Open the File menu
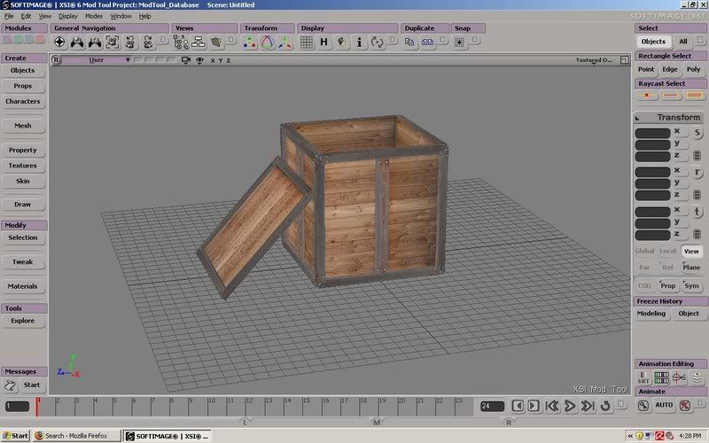The image size is (709, 443). coord(9,16)
